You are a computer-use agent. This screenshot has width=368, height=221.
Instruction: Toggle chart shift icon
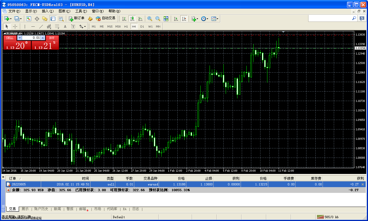(184, 19)
